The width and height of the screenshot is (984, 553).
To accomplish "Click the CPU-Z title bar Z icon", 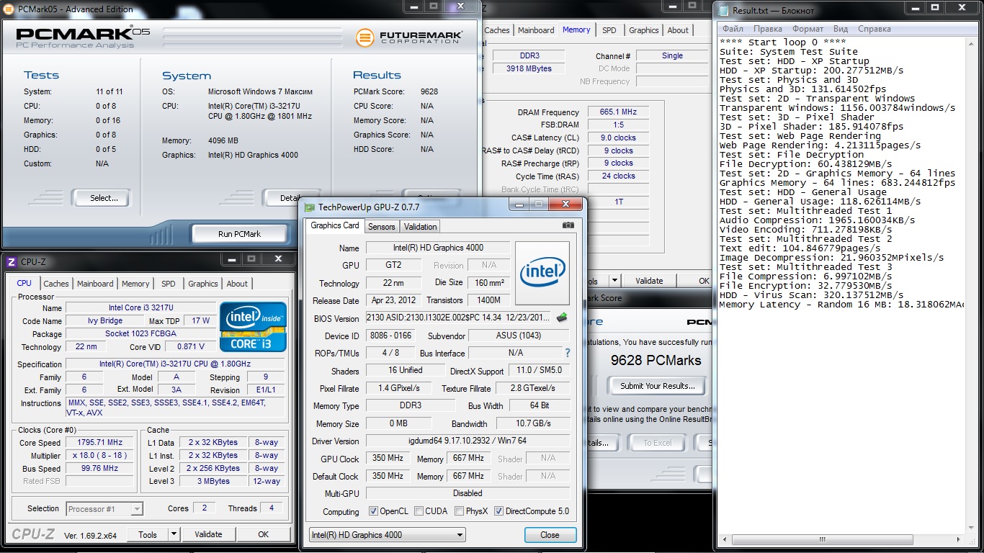I will 11,262.
